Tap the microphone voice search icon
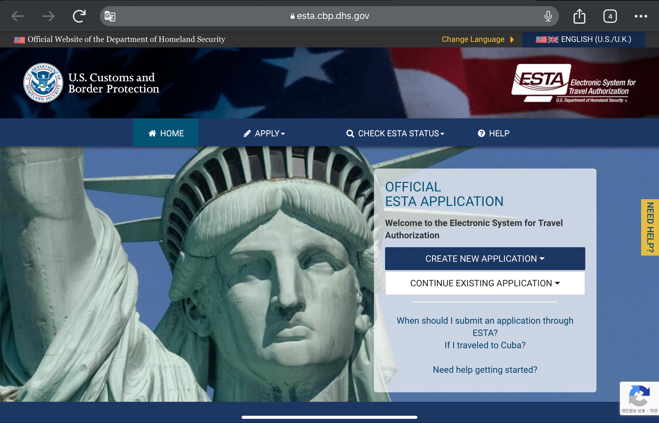 (548, 16)
